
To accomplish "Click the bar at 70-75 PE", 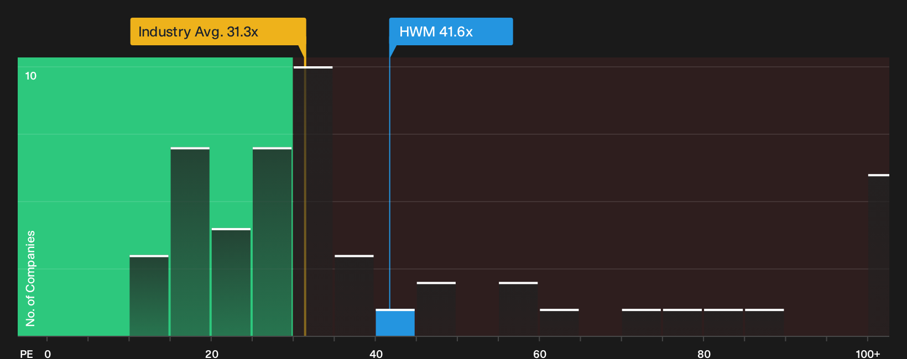I will coord(642,323).
